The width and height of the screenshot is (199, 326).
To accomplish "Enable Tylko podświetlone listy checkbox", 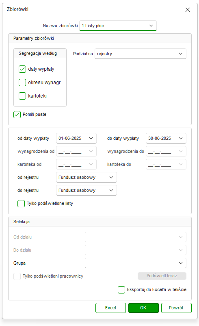I will click(x=21, y=204).
